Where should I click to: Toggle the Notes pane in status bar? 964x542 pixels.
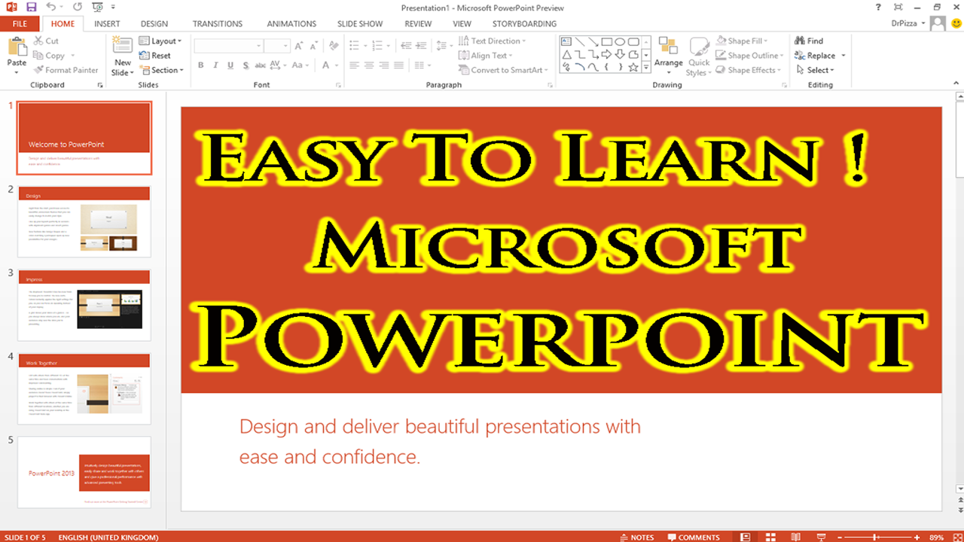[x=636, y=537]
